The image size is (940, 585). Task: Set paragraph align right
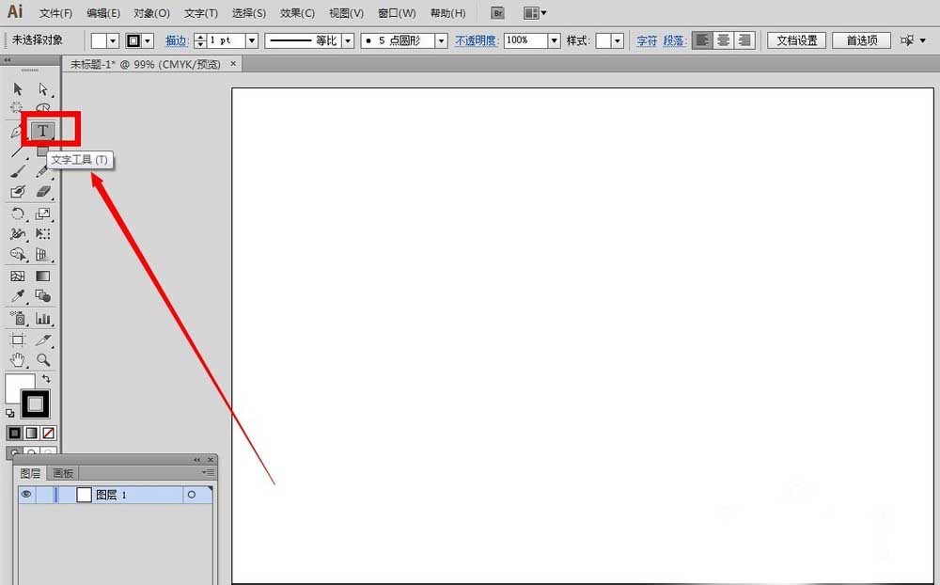click(x=744, y=40)
